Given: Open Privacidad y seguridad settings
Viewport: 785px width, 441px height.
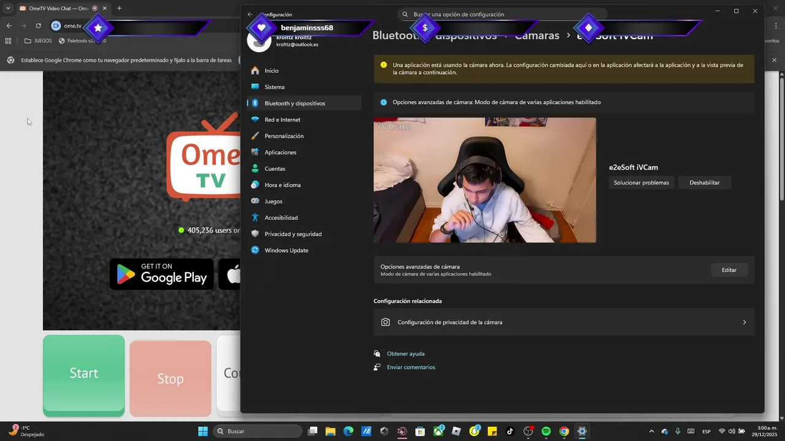Looking at the screenshot, I should [x=304, y=234].
